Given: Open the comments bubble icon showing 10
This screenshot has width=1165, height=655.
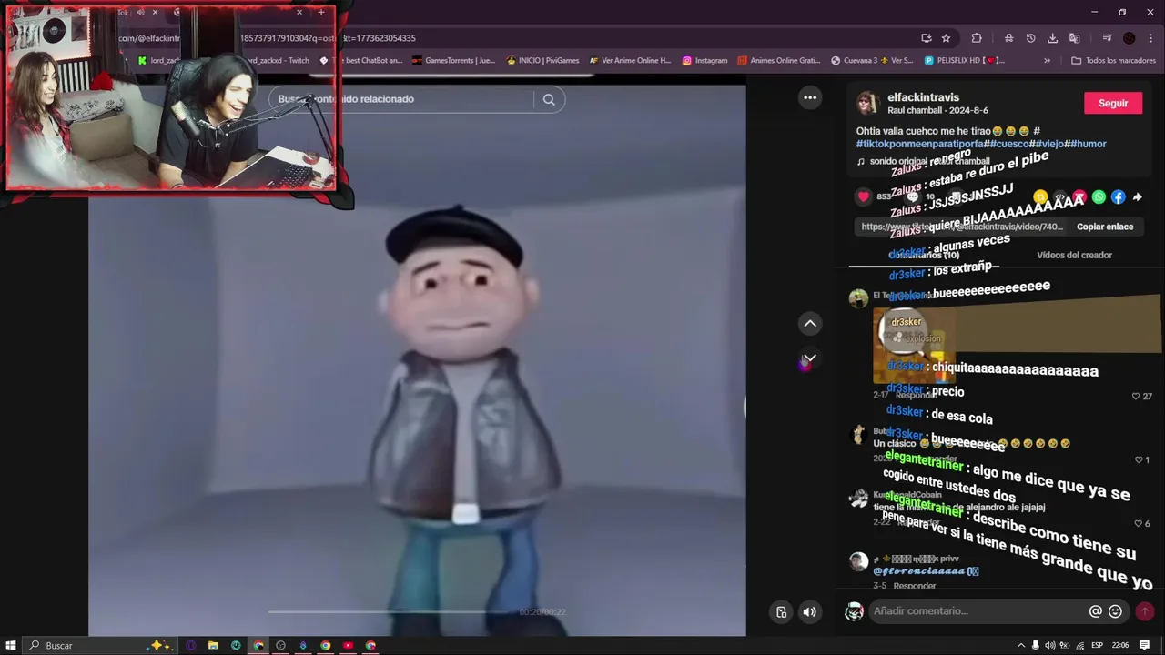Looking at the screenshot, I should coord(912,196).
